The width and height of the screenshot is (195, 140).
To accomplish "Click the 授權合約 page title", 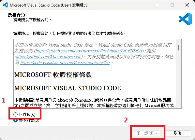I will click(16, 15).
